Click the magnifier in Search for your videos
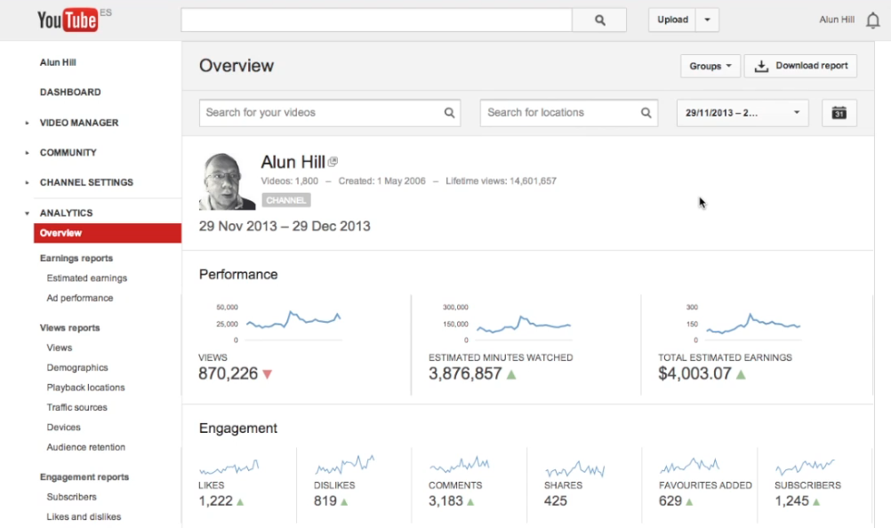Screen dimensions: 891x528 (449, 112)
